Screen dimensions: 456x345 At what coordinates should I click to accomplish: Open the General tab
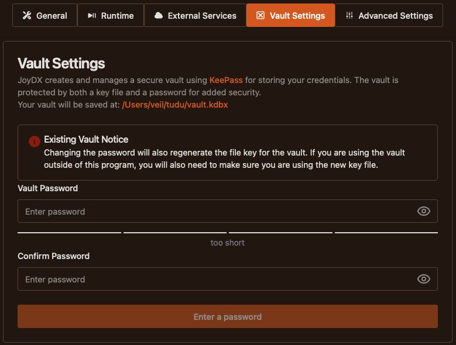pyautogui.click(x=45, y=15)
